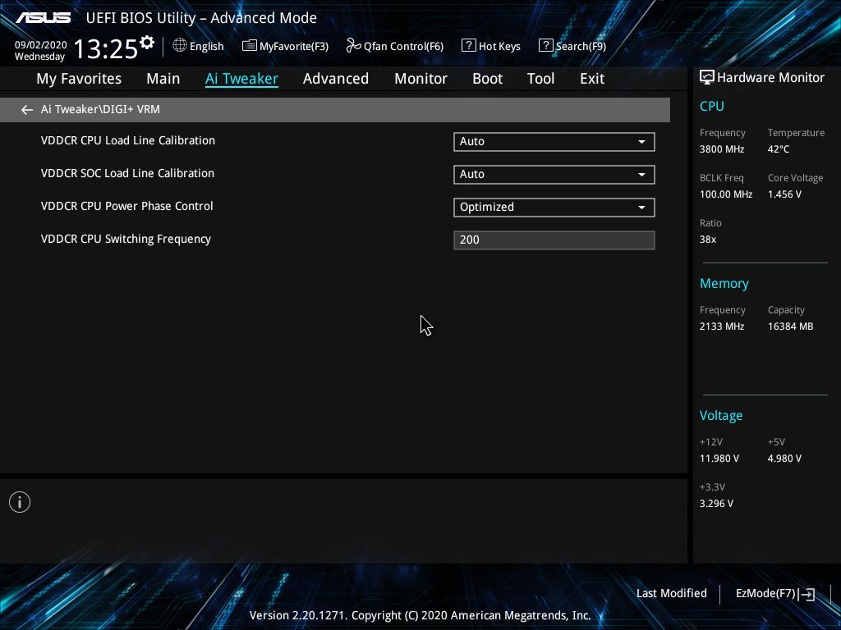This screenshot has width=841, height=630.
Task: Go to the Advanced tab
Action: tap(336, 79)
